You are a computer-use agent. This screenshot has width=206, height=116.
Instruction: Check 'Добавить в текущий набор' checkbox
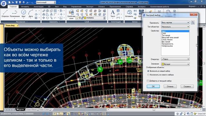tap(148, 81)
